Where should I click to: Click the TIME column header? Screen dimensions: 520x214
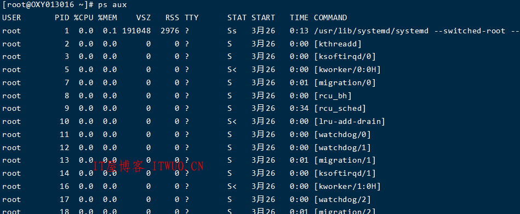[x=299, y=17]
